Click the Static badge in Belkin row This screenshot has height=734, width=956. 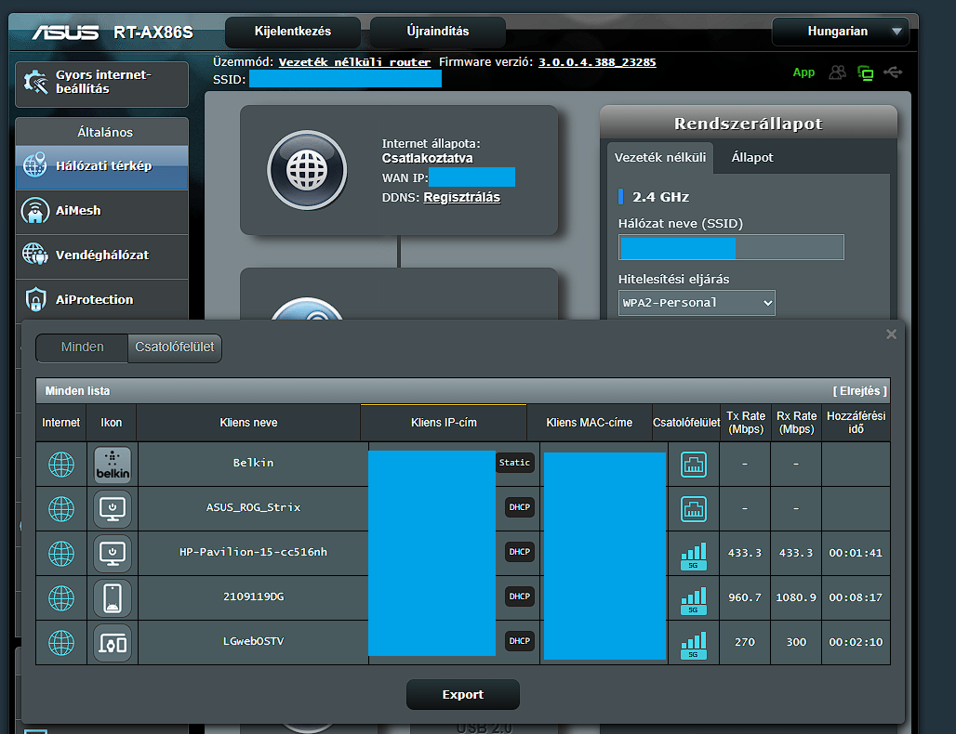(x=514, y=463)
